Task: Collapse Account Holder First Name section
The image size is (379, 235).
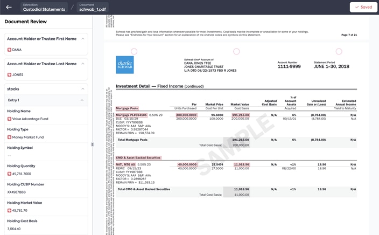Action: pyautogui.click(x=83, y=39)
